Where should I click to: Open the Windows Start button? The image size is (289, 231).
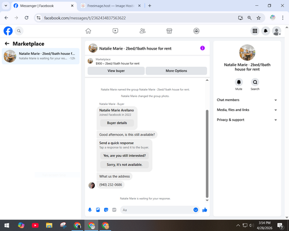[x=7, y=225]
